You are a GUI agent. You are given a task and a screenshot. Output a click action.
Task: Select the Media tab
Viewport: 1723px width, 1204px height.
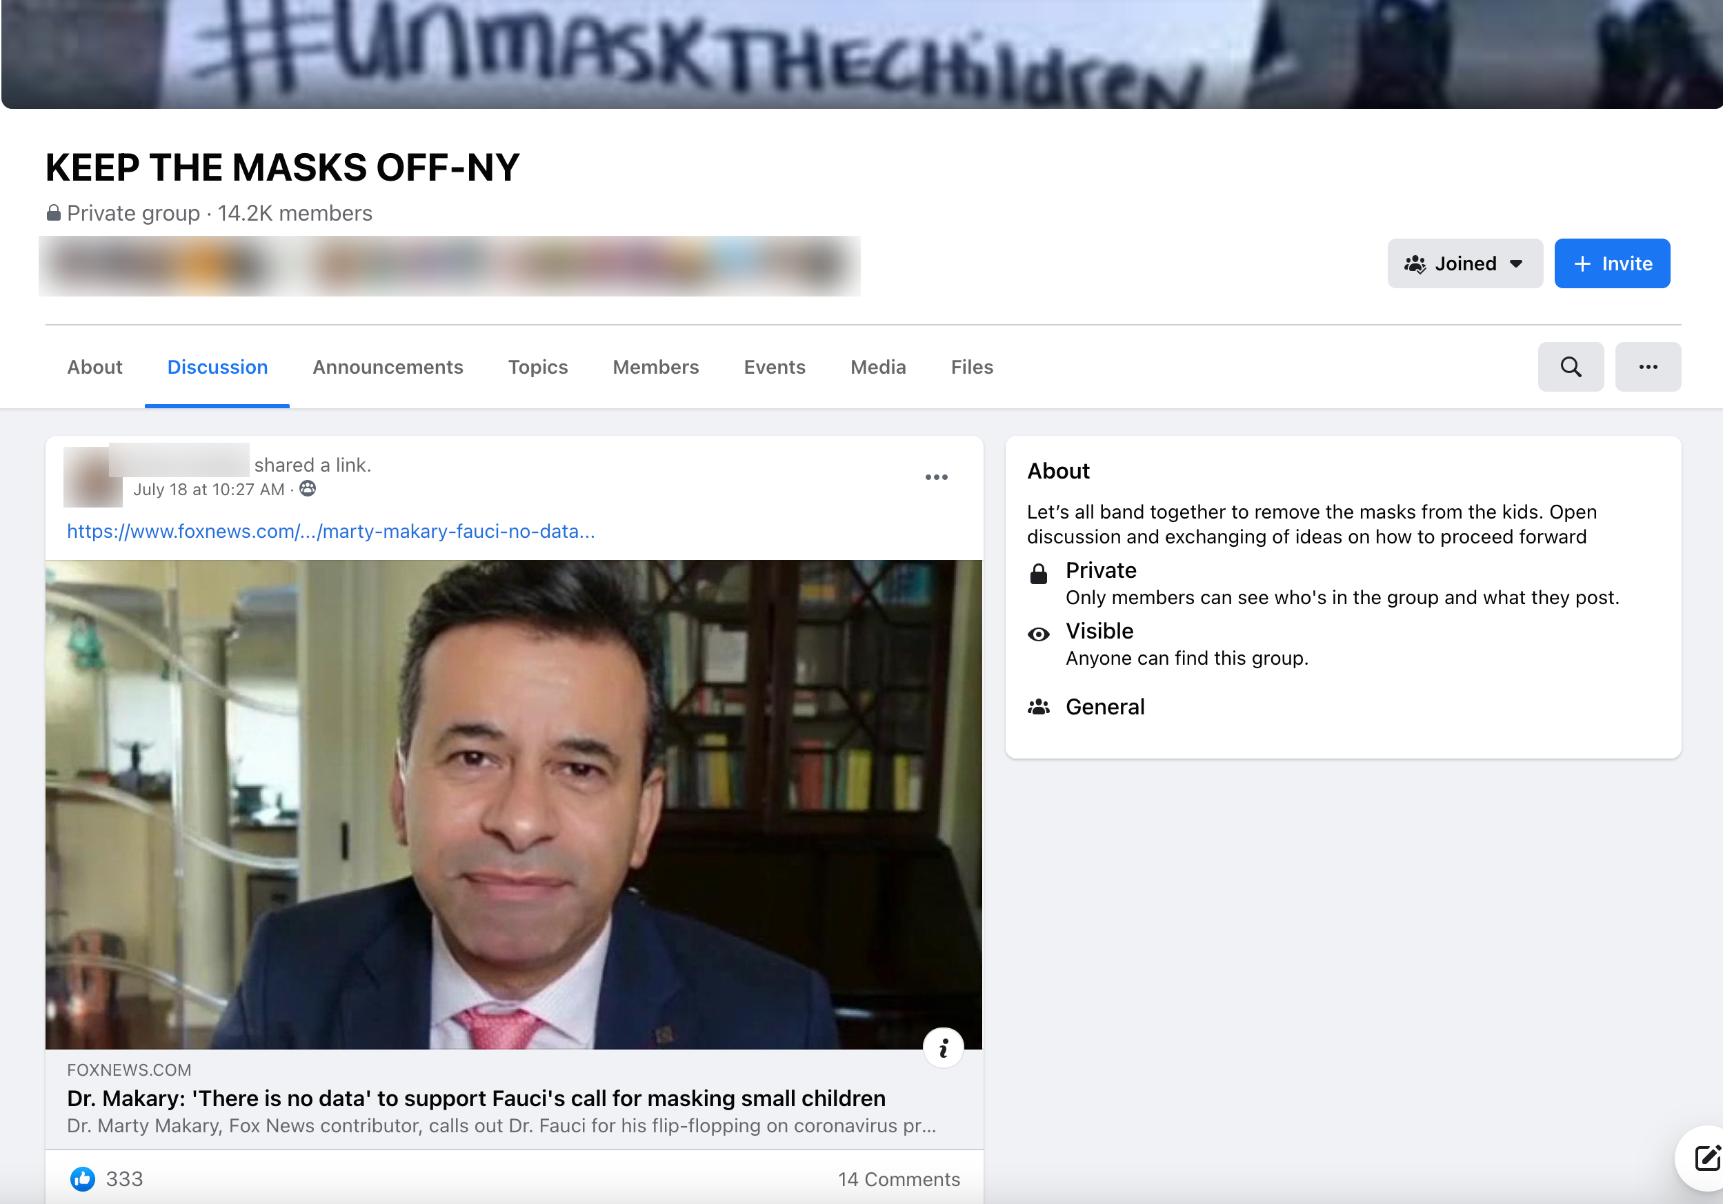click(x=877, y=367)
